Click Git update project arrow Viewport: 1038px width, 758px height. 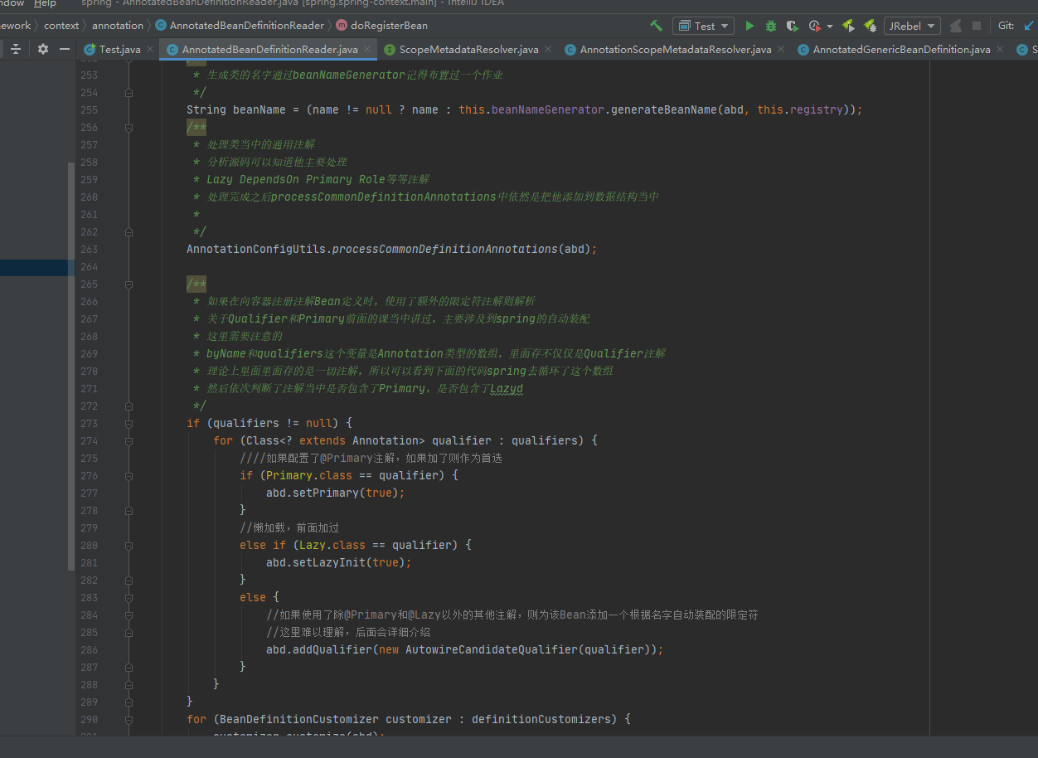point(1031,26)
